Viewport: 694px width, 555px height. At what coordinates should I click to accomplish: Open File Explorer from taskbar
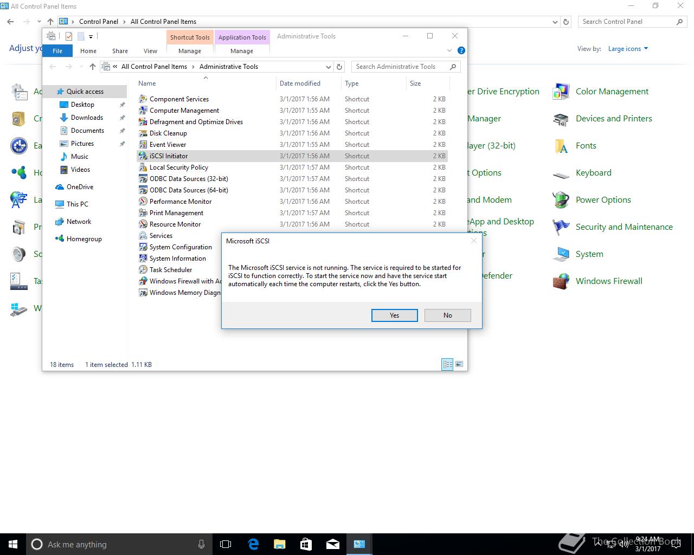coord(280,544)
